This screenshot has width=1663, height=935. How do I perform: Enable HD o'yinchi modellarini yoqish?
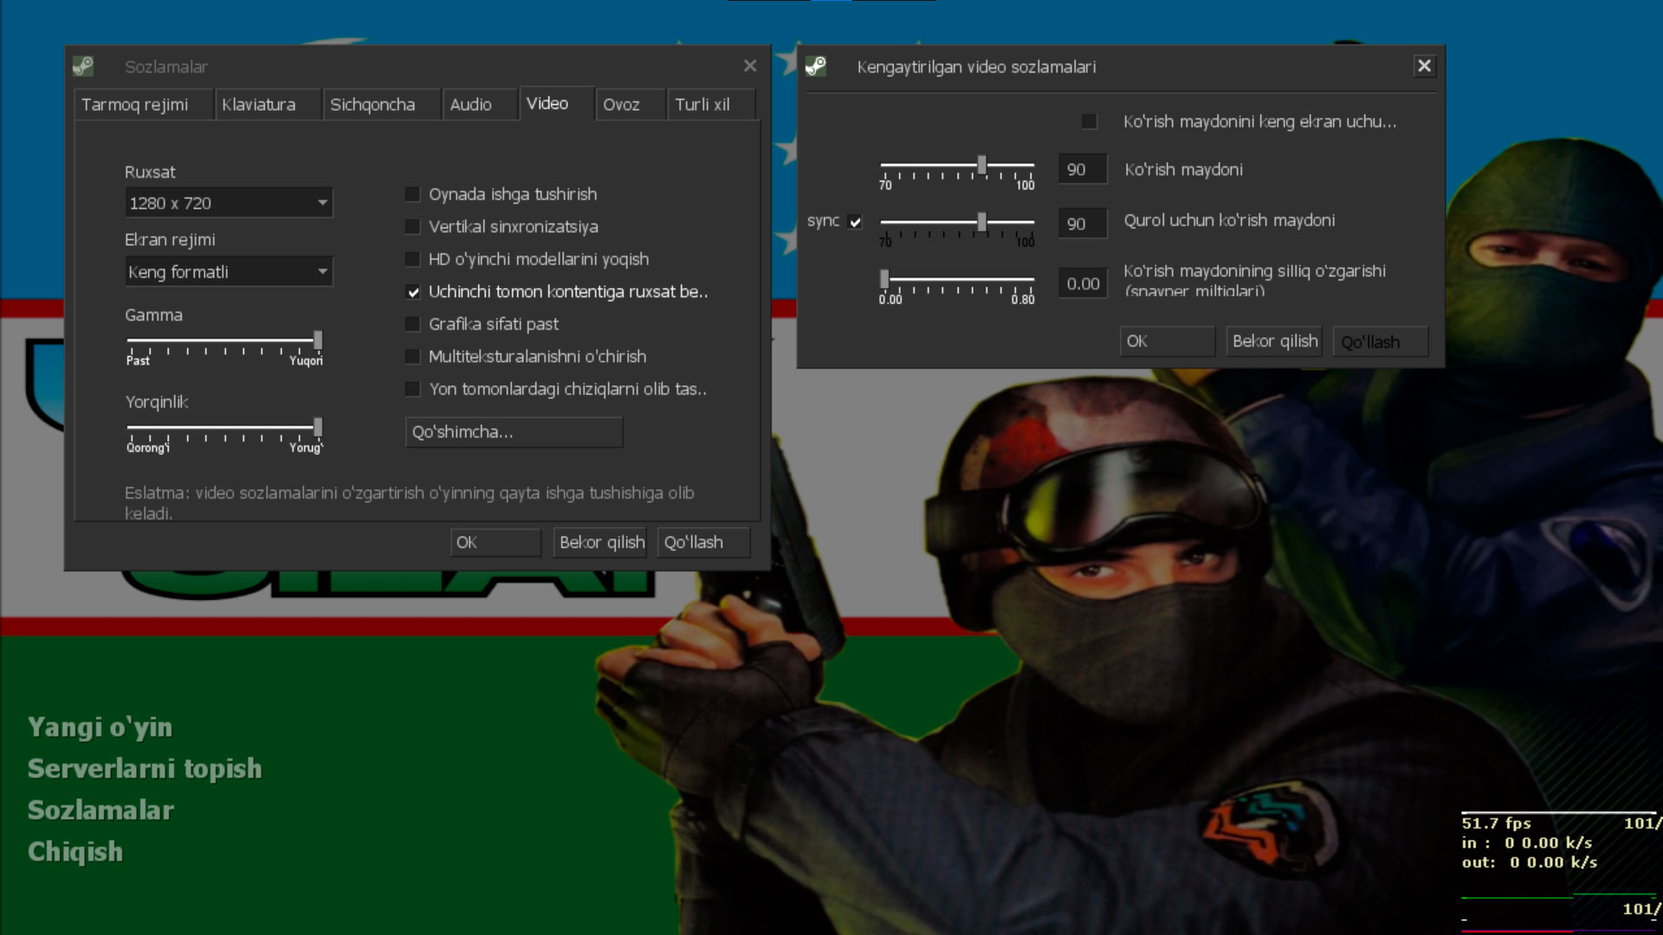pyautogui.click(x=412, y=259)
